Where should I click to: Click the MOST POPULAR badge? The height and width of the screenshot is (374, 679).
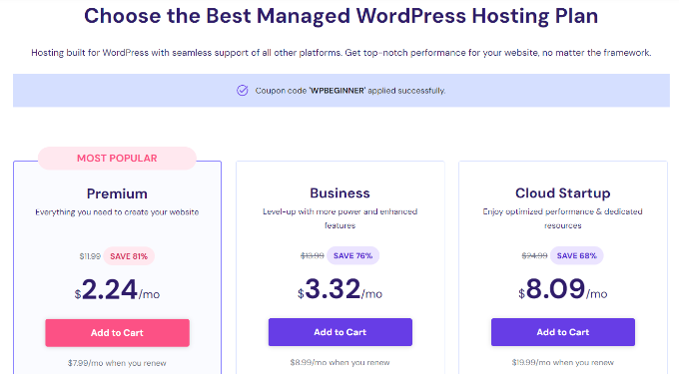click(117, 159)
